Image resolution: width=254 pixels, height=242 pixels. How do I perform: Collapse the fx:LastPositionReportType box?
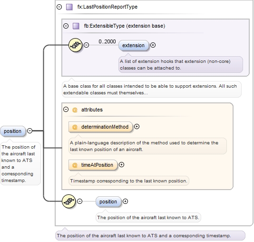click(59, 7)
